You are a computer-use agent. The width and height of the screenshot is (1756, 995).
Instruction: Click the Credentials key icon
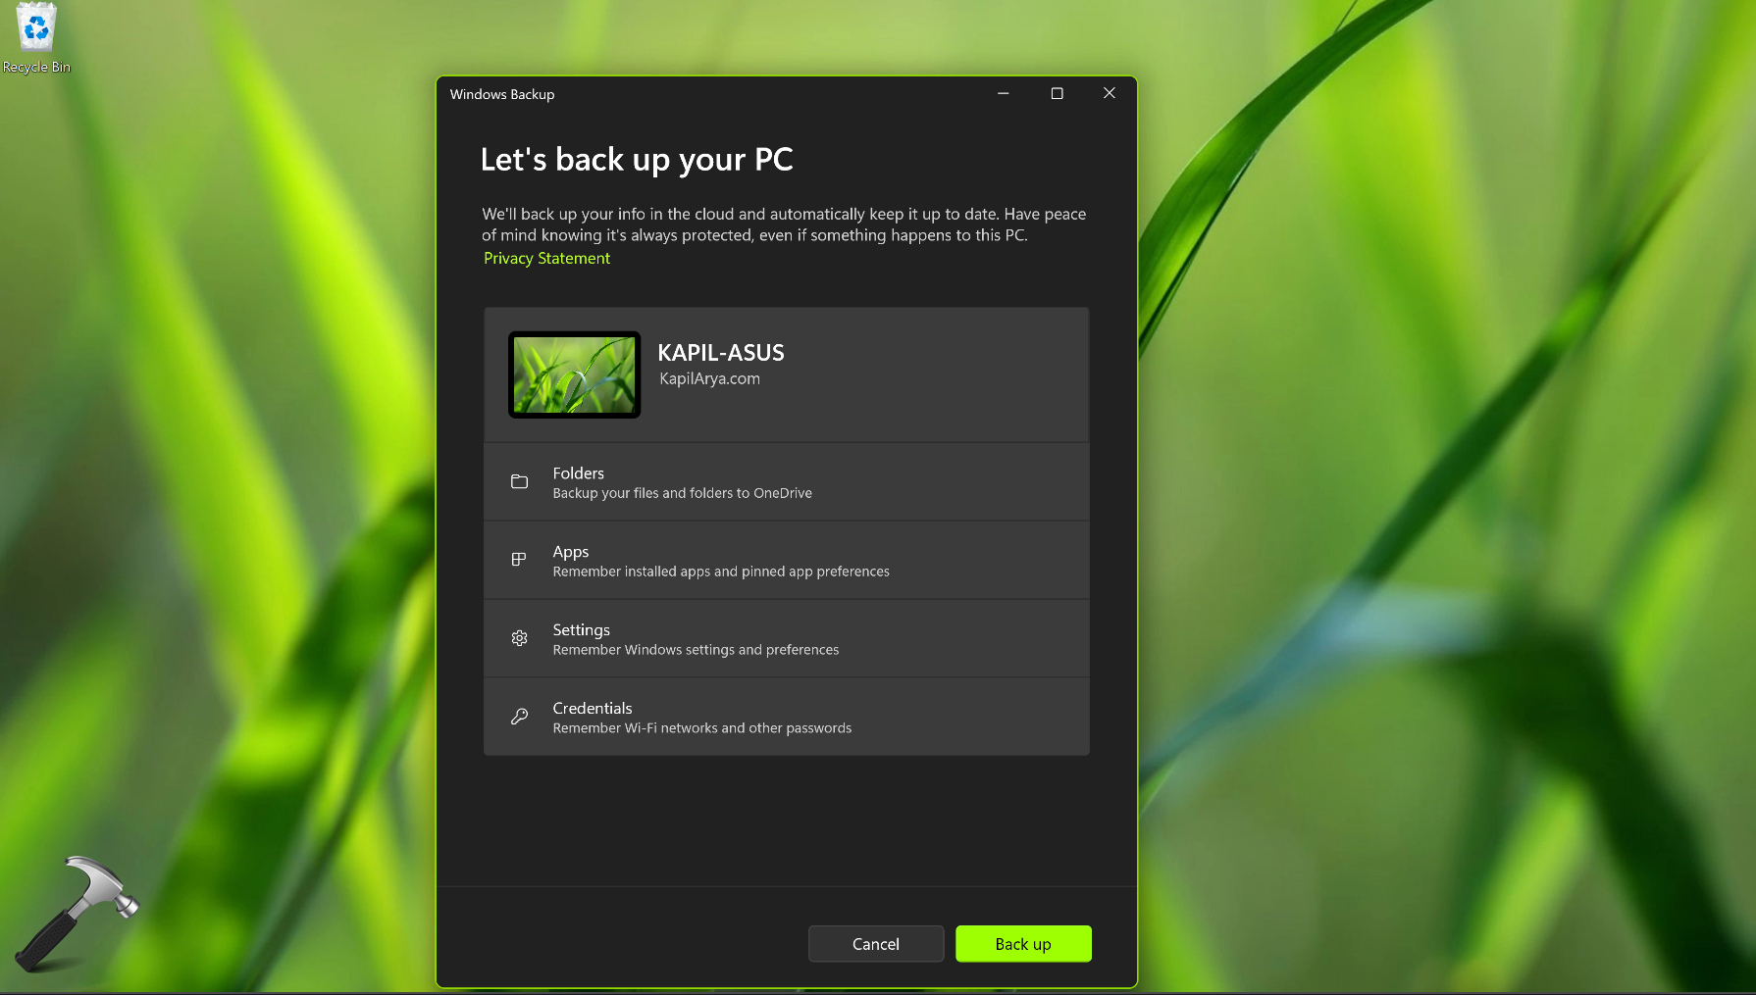(x=519, y=717)
